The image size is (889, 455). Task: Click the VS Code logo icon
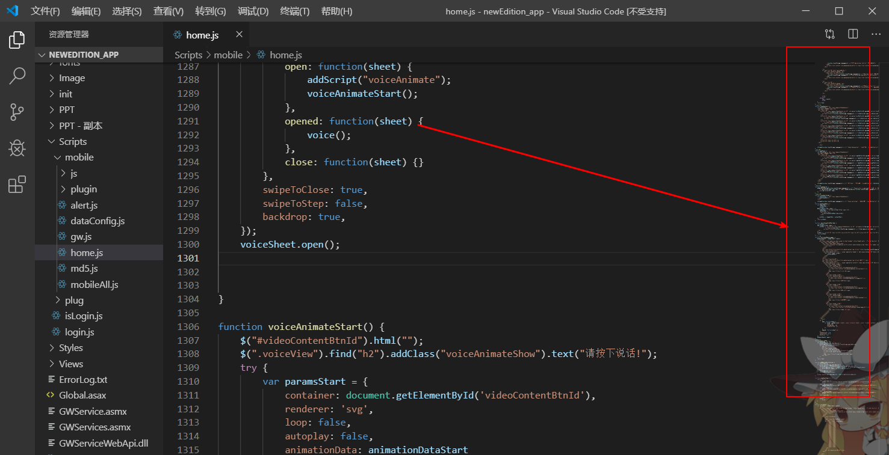pos(13,11)
